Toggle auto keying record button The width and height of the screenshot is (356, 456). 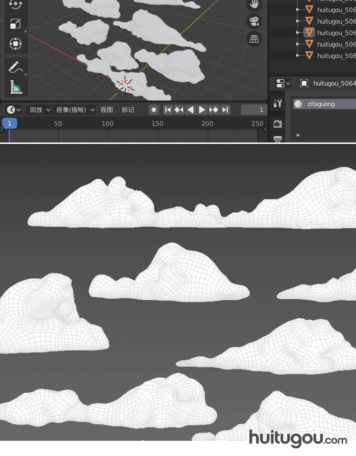click(x=154, y=110)
